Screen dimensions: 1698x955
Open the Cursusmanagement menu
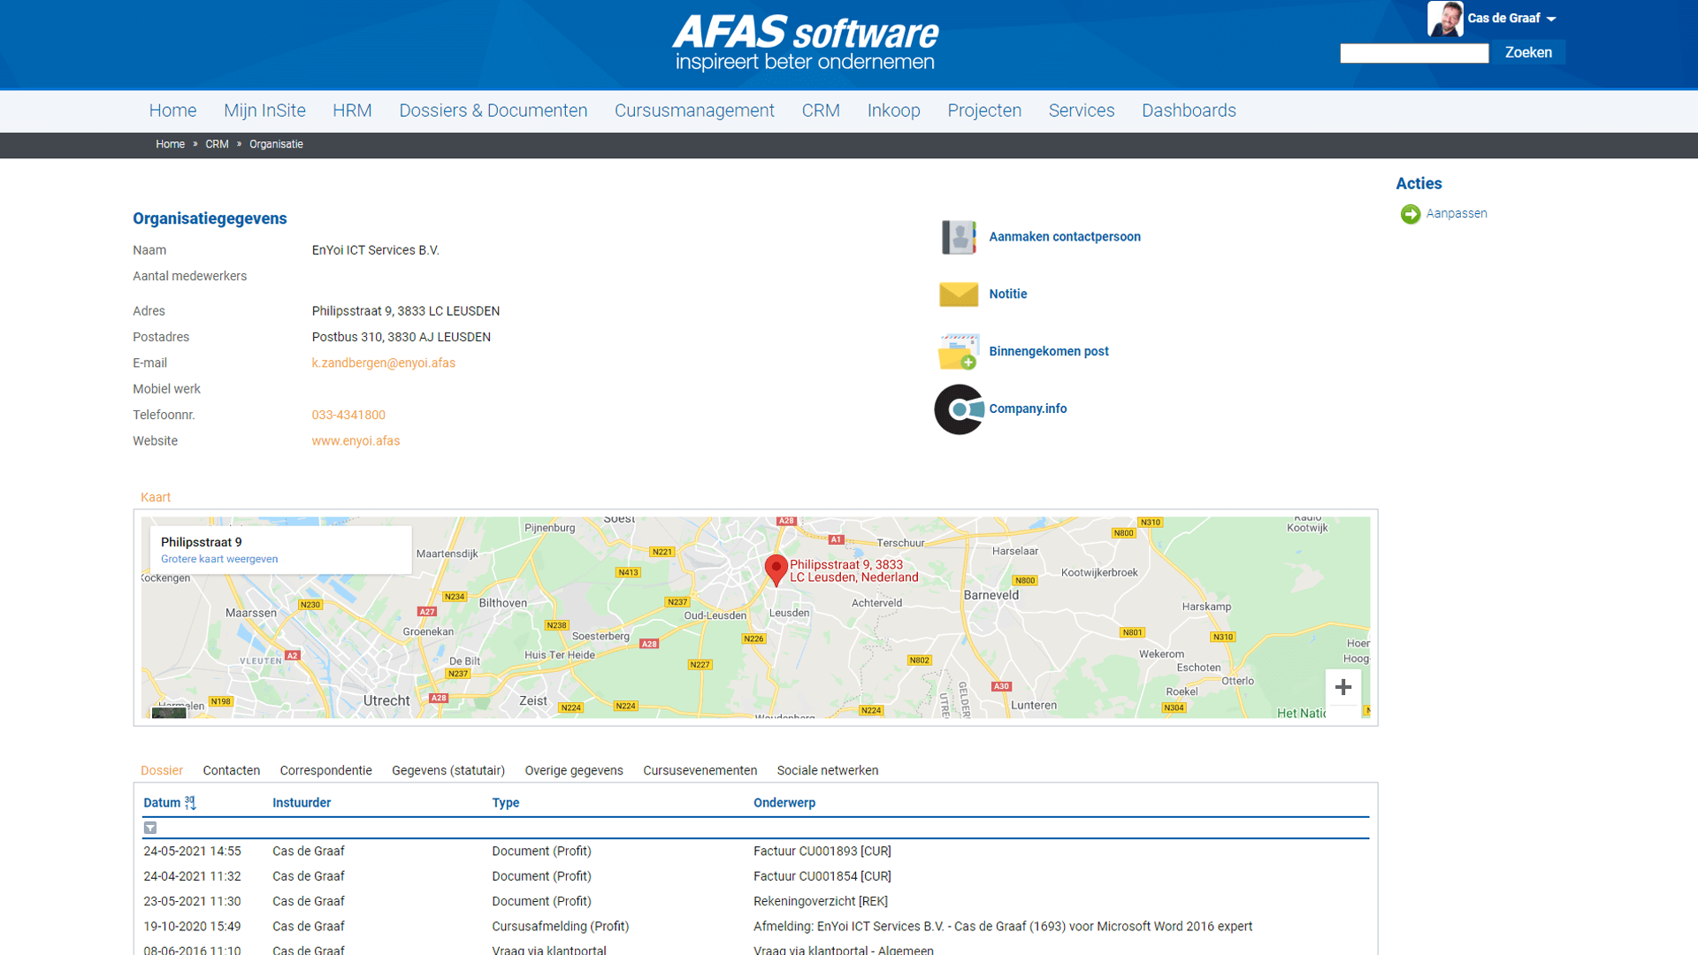tap(694, 111)
